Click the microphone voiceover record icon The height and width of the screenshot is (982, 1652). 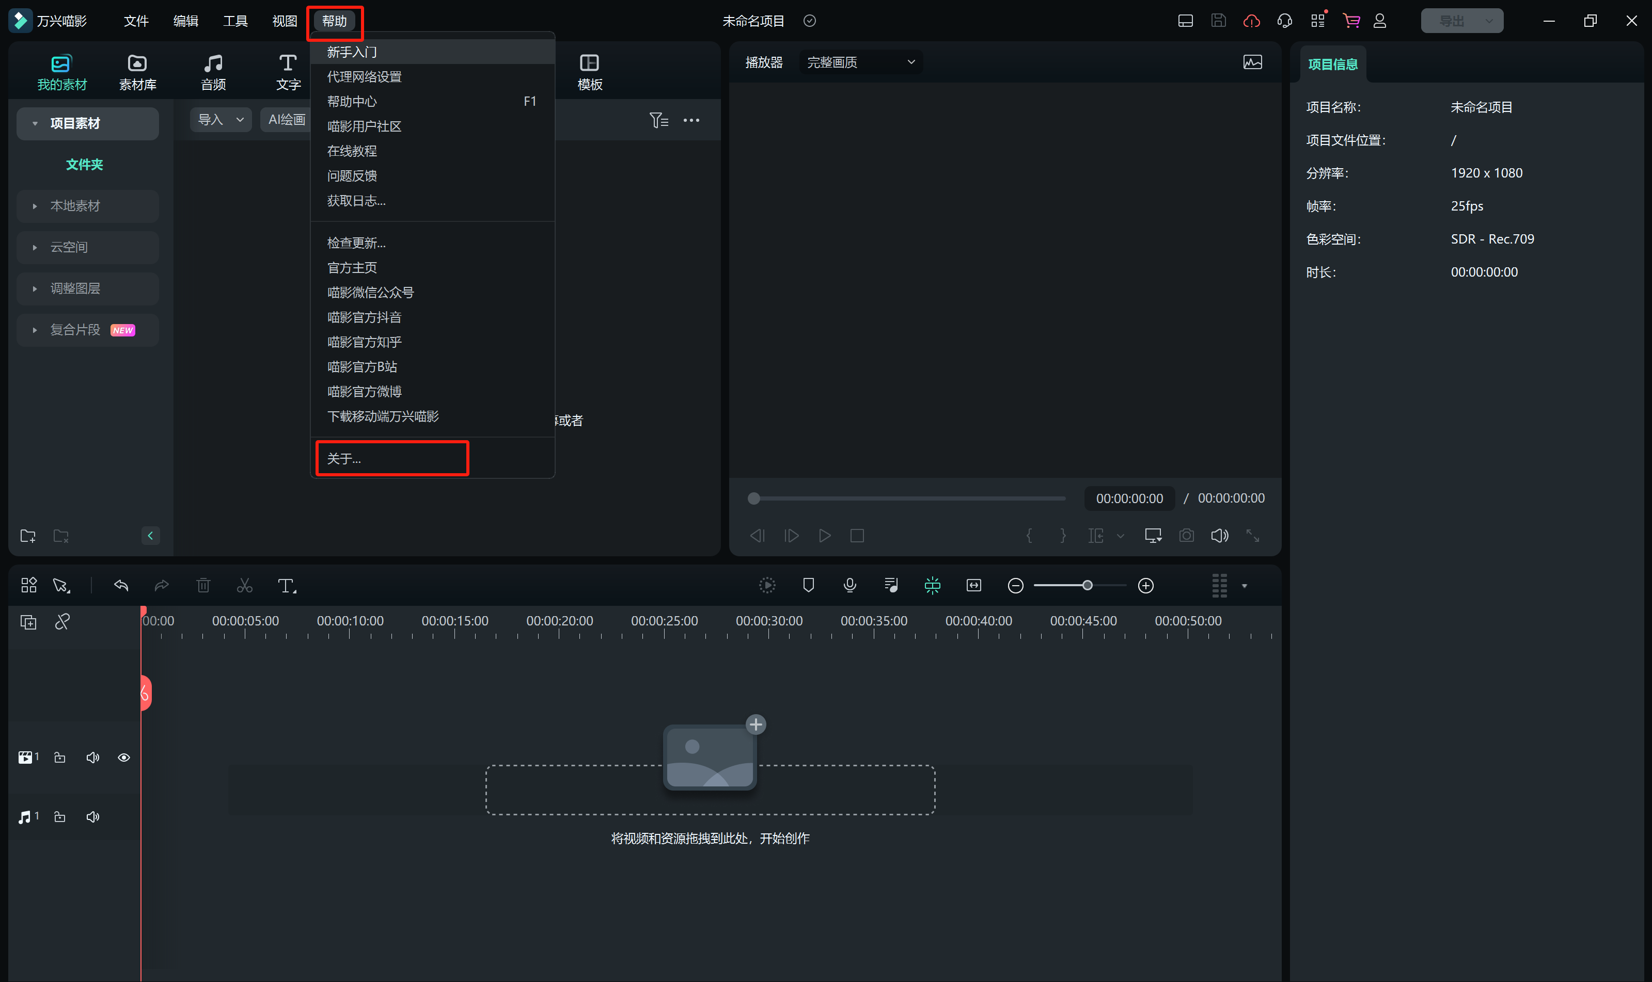pos(849,585)
